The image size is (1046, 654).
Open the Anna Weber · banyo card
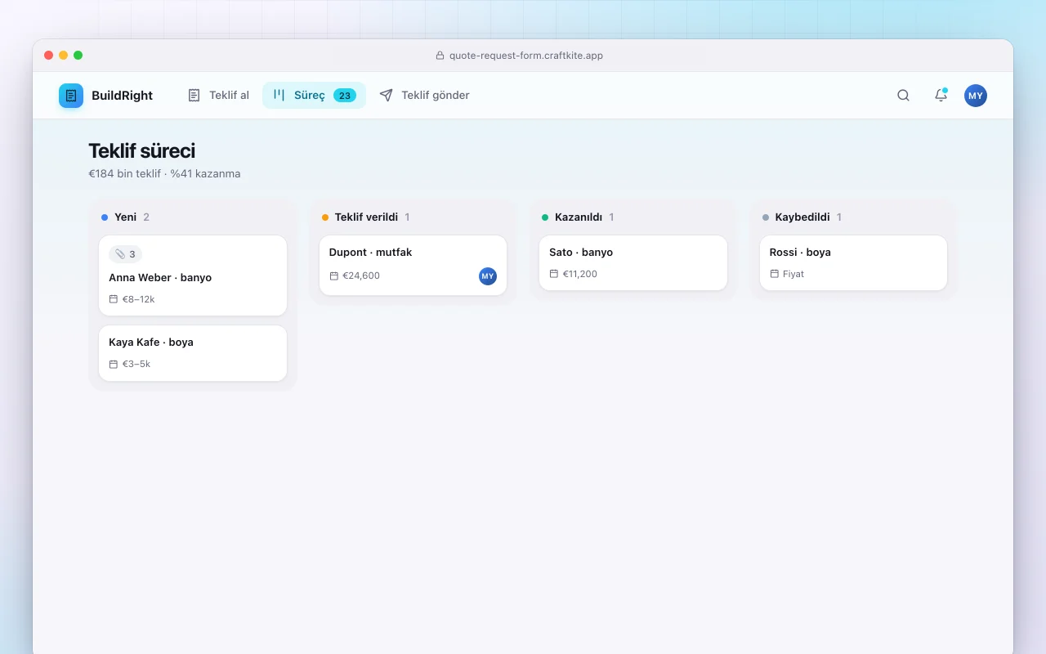193,275
